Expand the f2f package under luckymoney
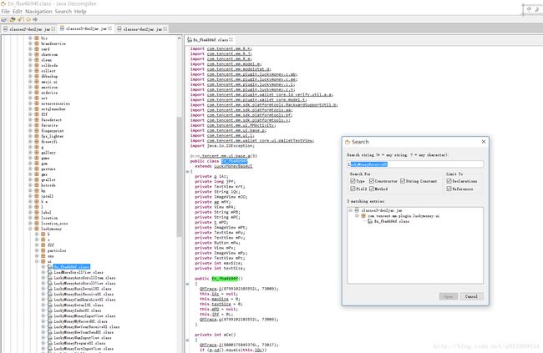Screen dimensions: 543x353 pos(37,245)
